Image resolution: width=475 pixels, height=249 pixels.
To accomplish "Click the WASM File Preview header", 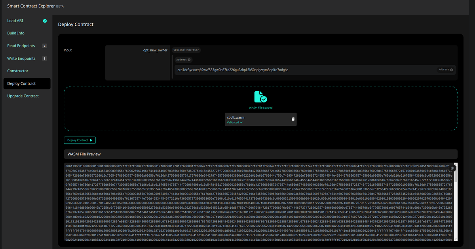I will coord(260,154).
